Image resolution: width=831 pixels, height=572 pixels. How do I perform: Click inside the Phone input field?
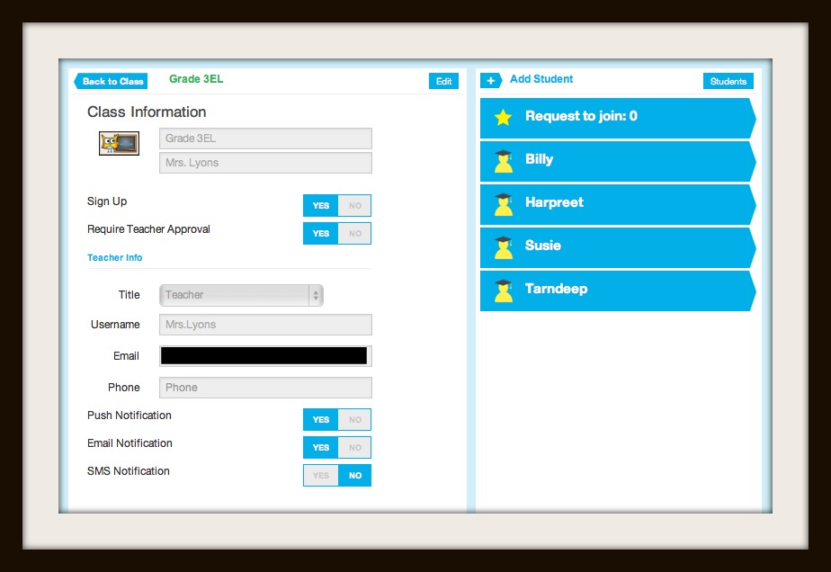[x=265, y=387]
